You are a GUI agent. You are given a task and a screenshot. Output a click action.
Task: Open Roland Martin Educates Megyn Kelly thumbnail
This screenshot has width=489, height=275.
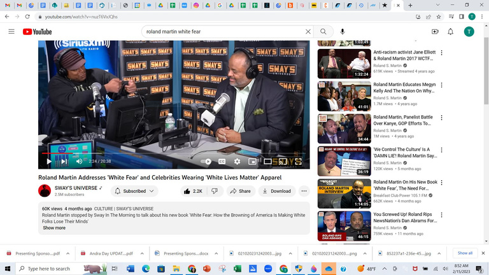344,96
